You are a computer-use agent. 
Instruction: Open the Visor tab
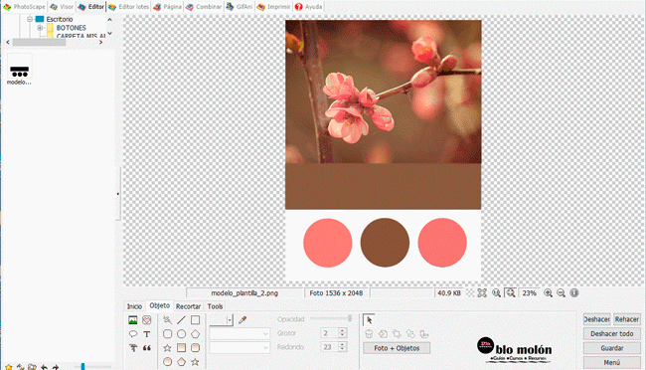62,7
